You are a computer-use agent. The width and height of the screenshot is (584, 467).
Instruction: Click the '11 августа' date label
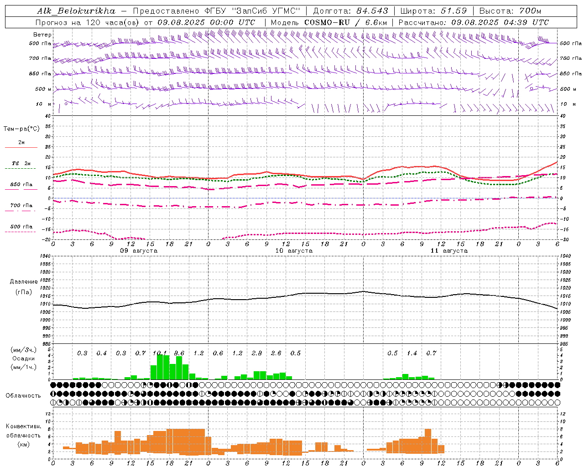(x=449, y=251)
